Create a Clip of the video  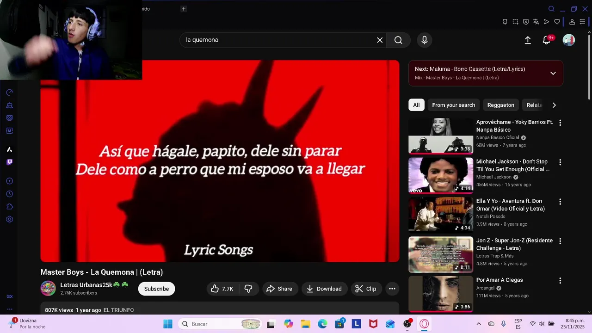click(x=365, y=289)
